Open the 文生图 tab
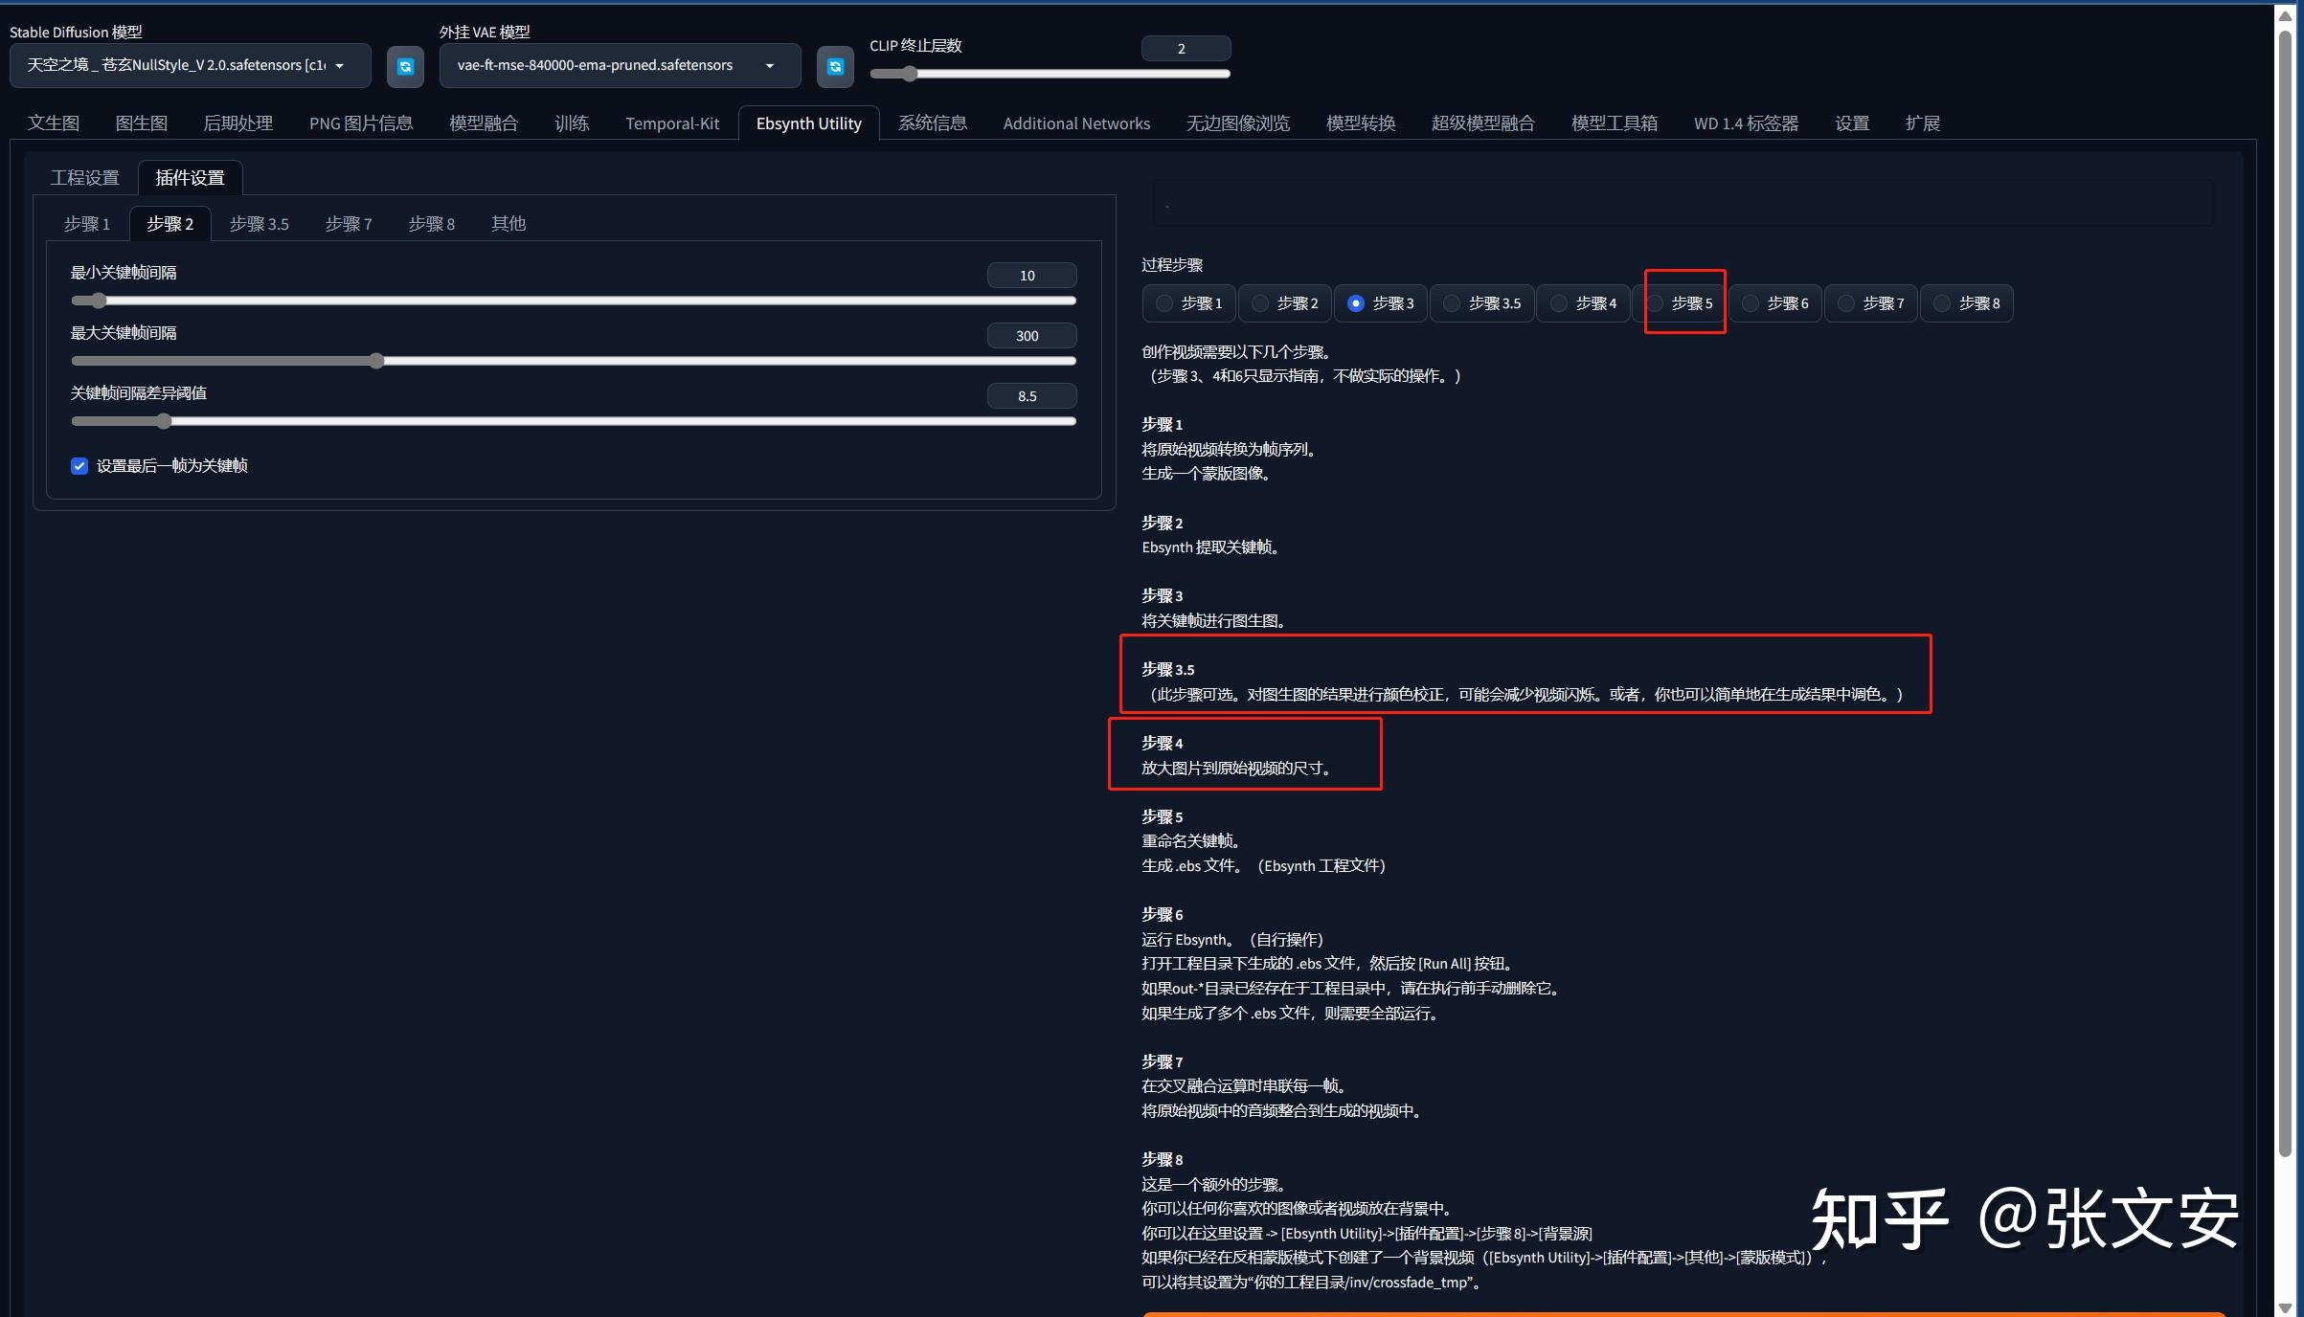This screenshot has height=1317, width=2304. (x=53, y=123)
